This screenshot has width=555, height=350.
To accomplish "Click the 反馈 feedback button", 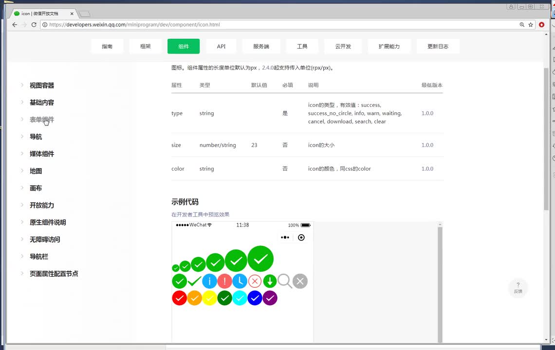I will [518, 288].
